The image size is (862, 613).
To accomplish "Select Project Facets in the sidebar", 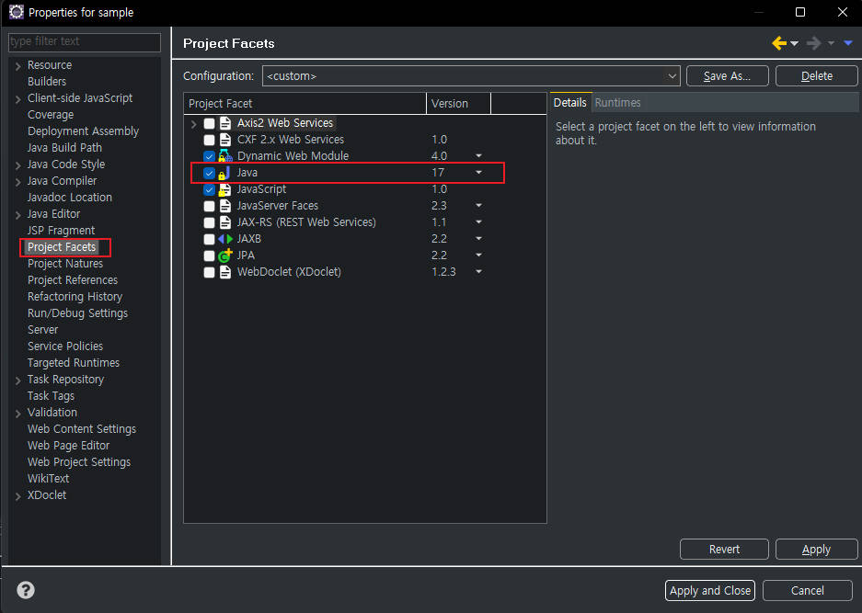I will click(x=62, y=247).
